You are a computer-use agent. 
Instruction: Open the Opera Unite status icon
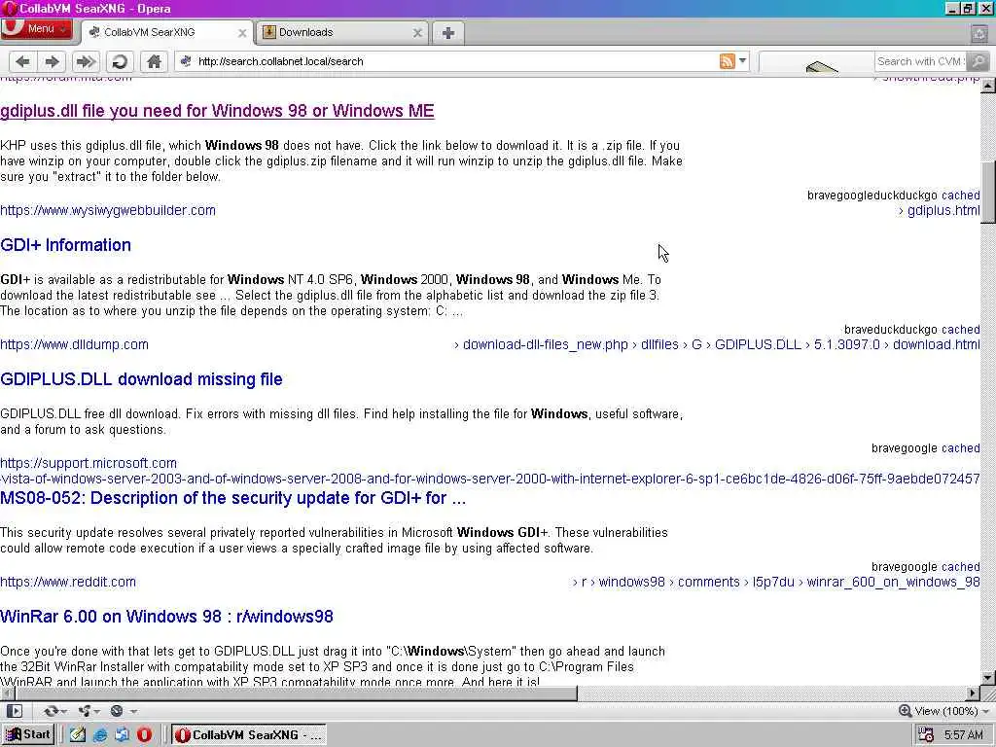[85, 711]
